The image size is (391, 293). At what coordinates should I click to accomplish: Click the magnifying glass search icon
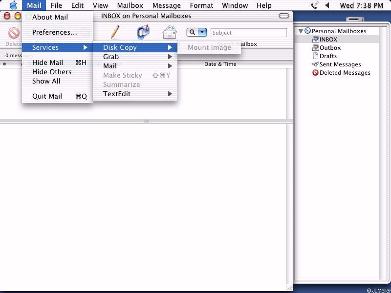[192, 32]
